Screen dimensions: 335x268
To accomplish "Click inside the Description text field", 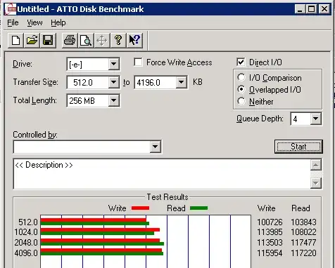I will point(162,174).
